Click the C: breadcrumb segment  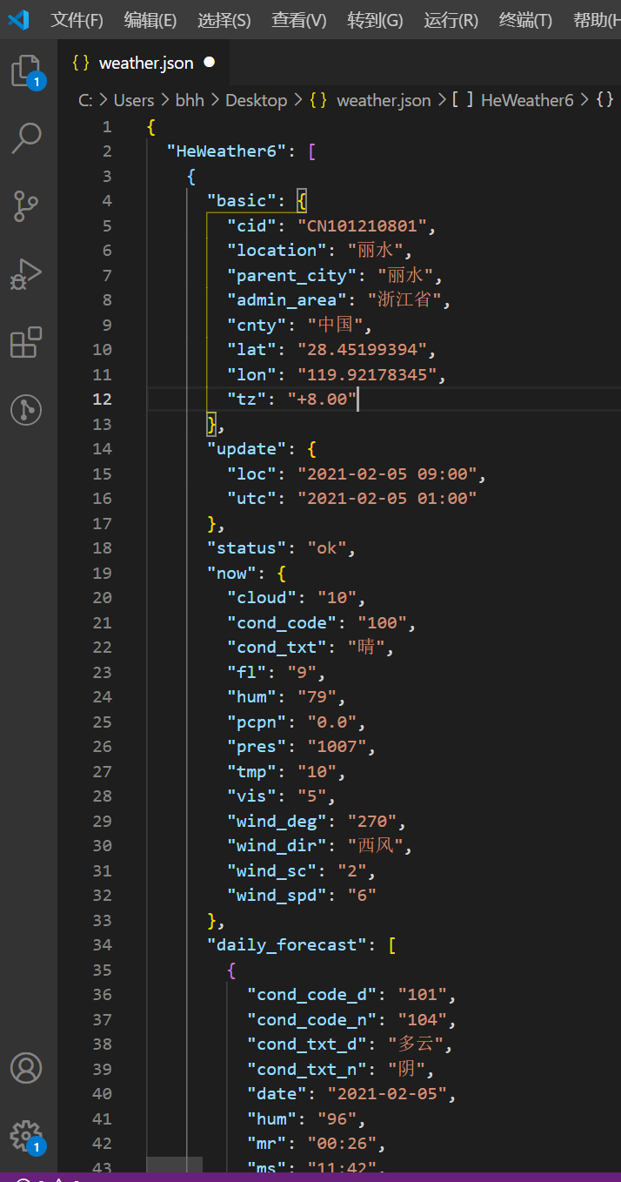[85, 100]
